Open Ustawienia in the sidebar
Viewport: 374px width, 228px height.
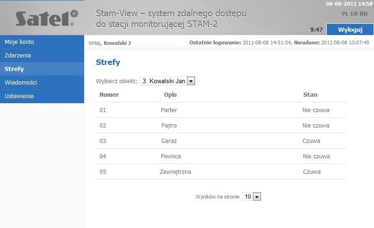(x=42, y=96)
